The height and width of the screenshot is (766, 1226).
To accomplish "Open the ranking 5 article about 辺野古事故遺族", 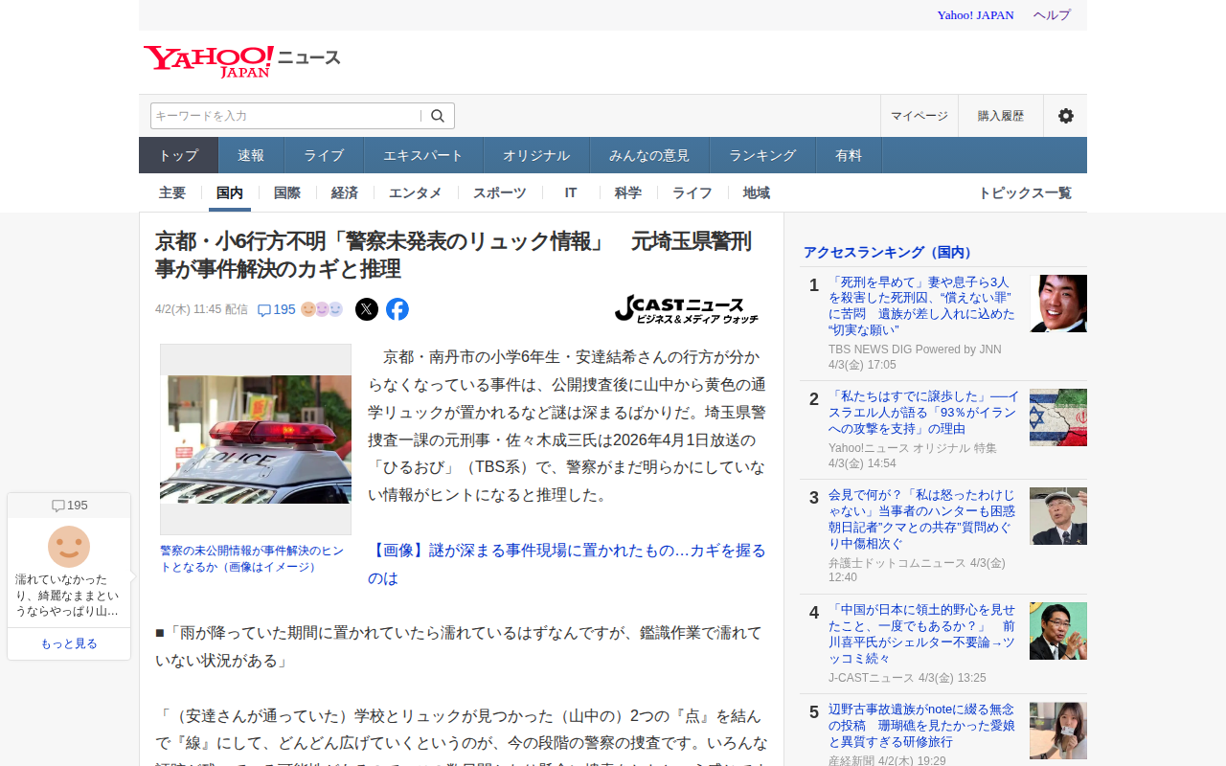I will tap(921, 725).
